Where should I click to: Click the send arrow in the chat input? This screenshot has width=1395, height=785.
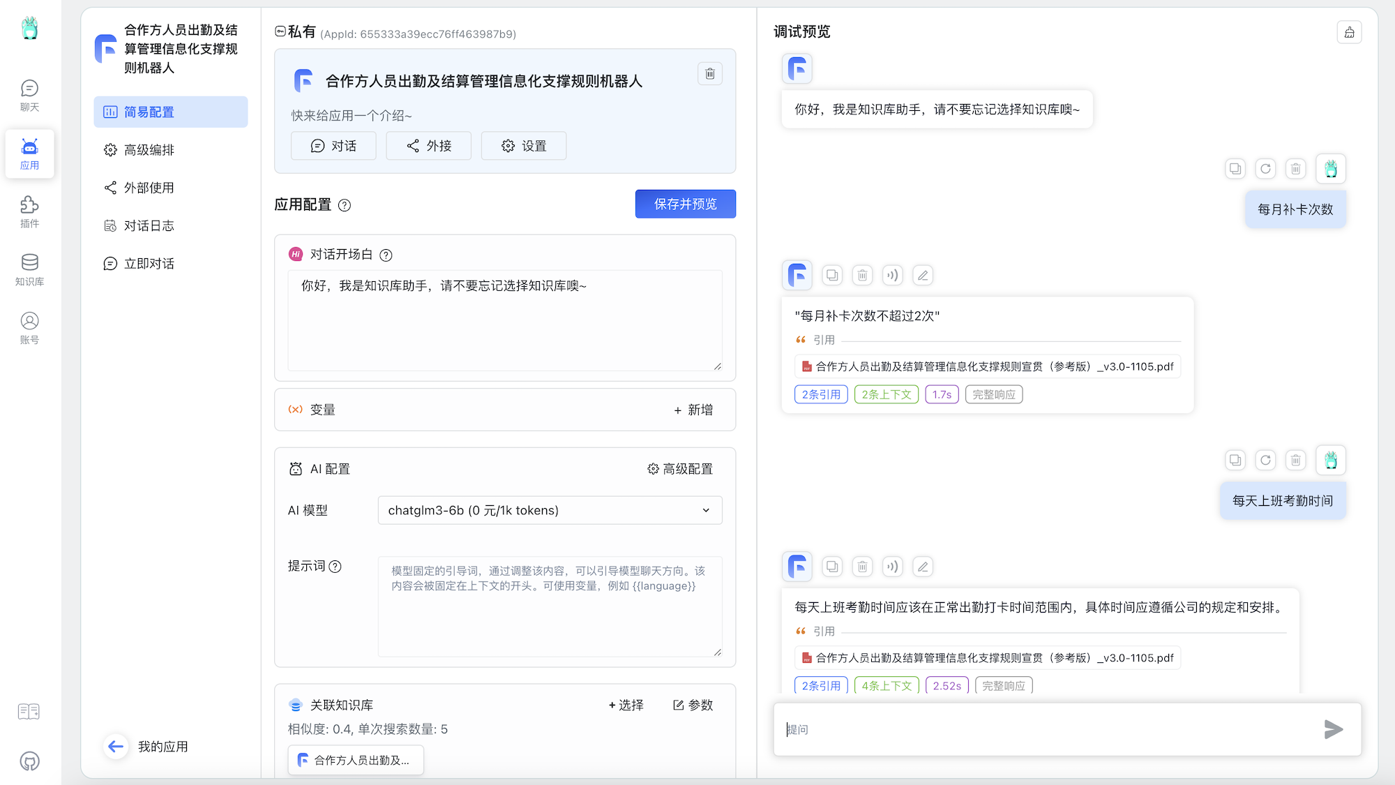pos(1333,729)
